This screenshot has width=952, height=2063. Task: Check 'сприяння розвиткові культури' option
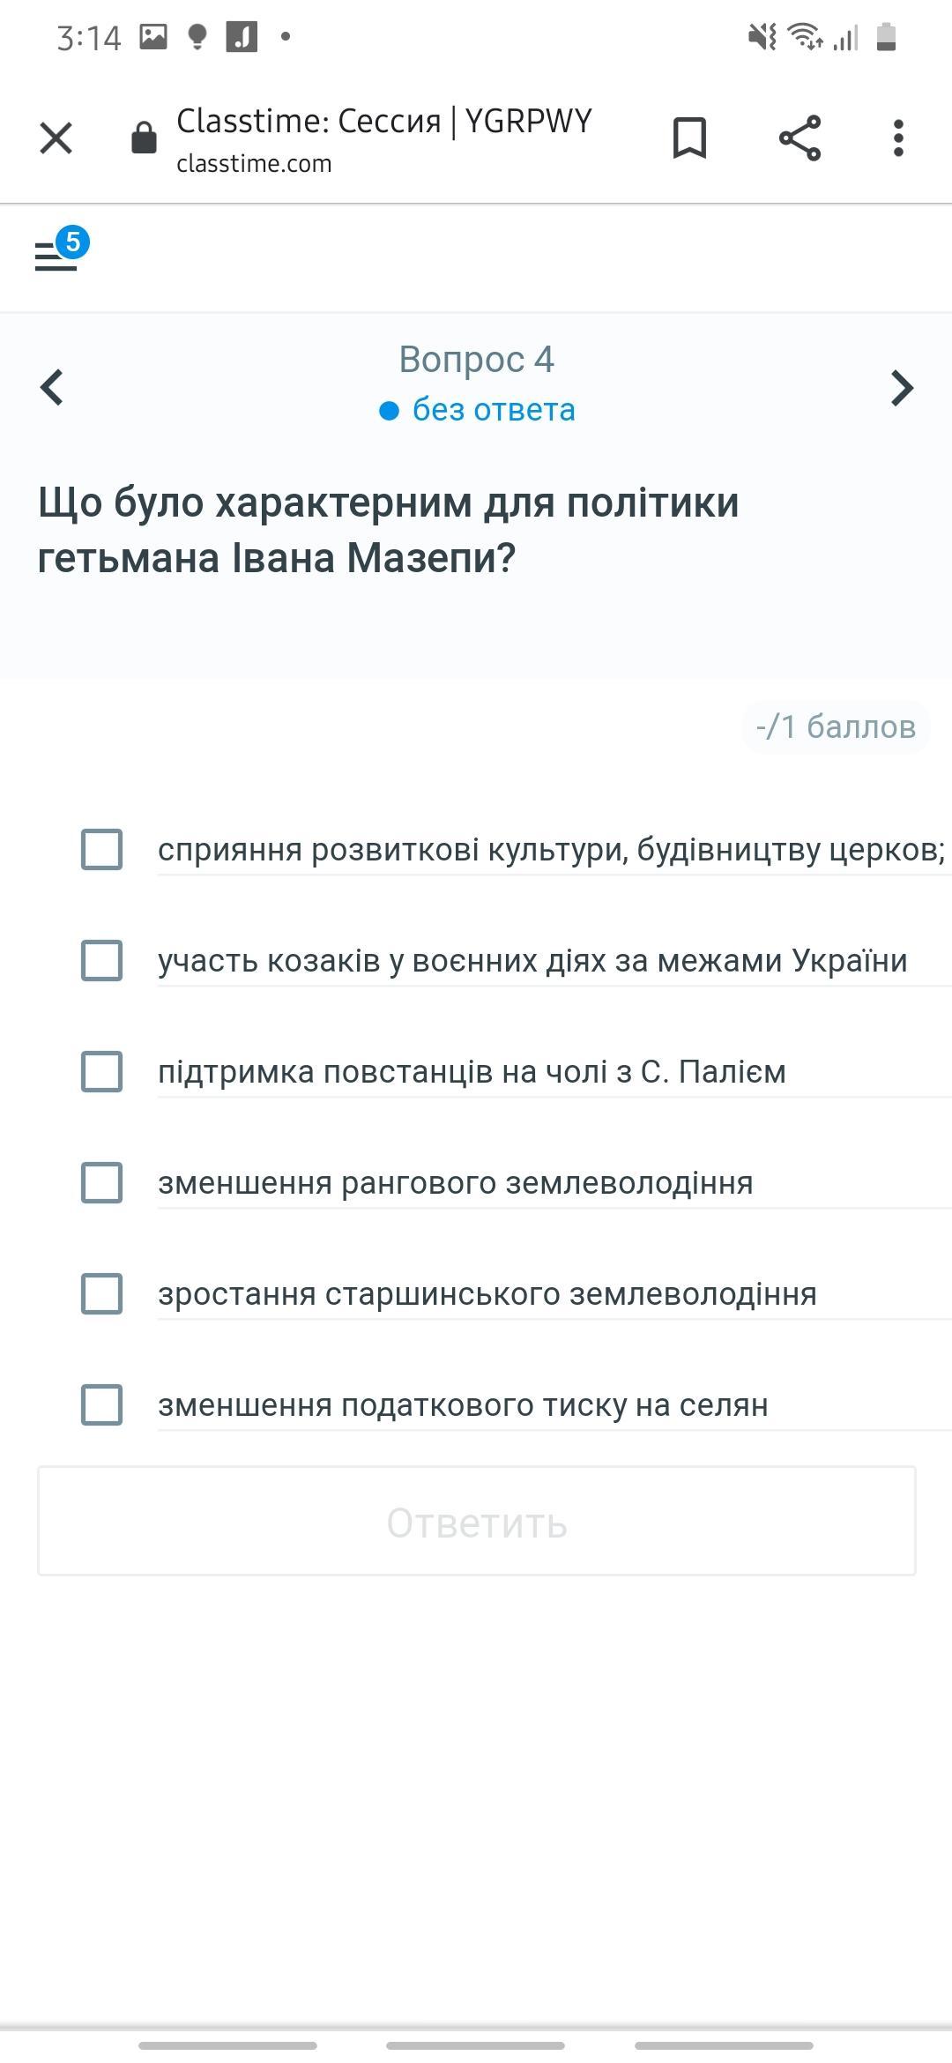(101, 849)
